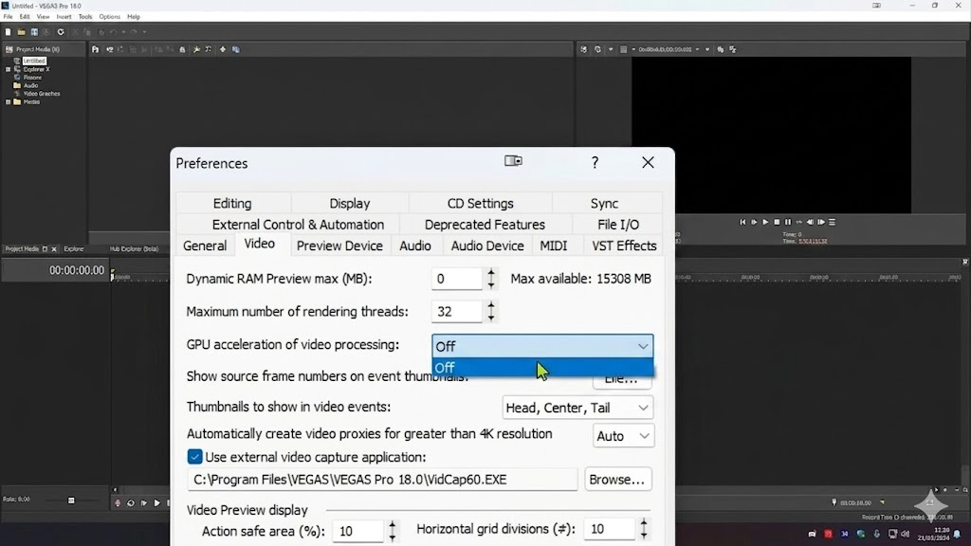Click the Import Media icon in Project Media toolbar
Viewport: 971px width, 546px height.
96,49
